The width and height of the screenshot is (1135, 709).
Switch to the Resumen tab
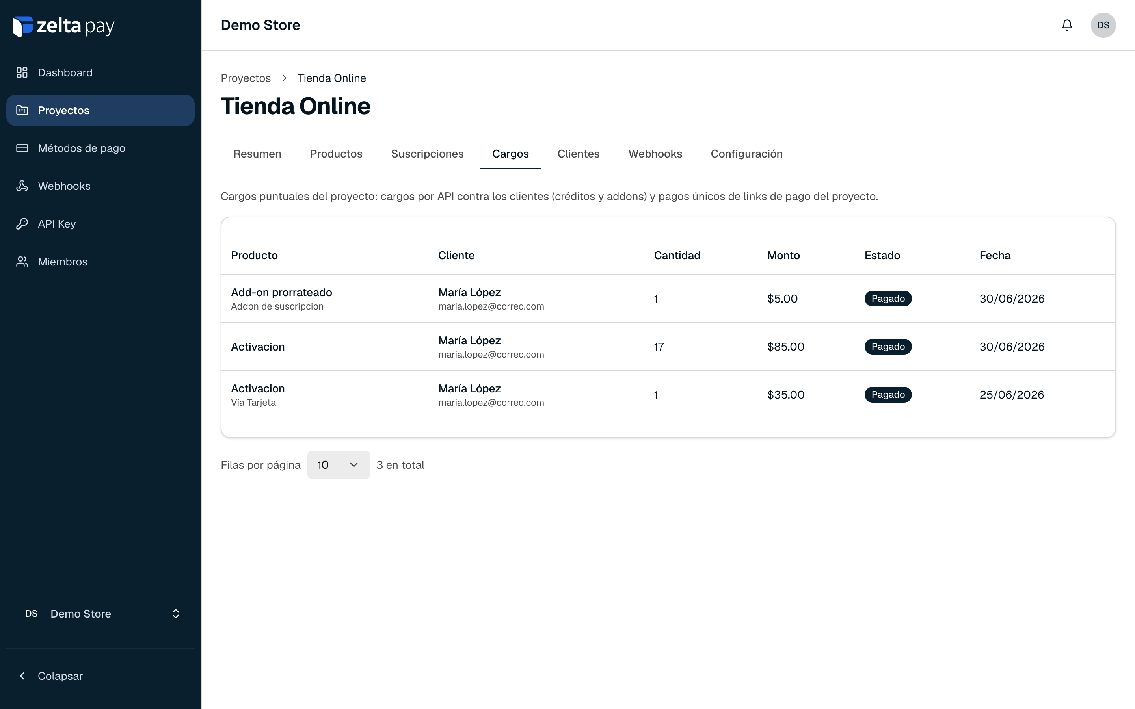[x=257, y=154]
